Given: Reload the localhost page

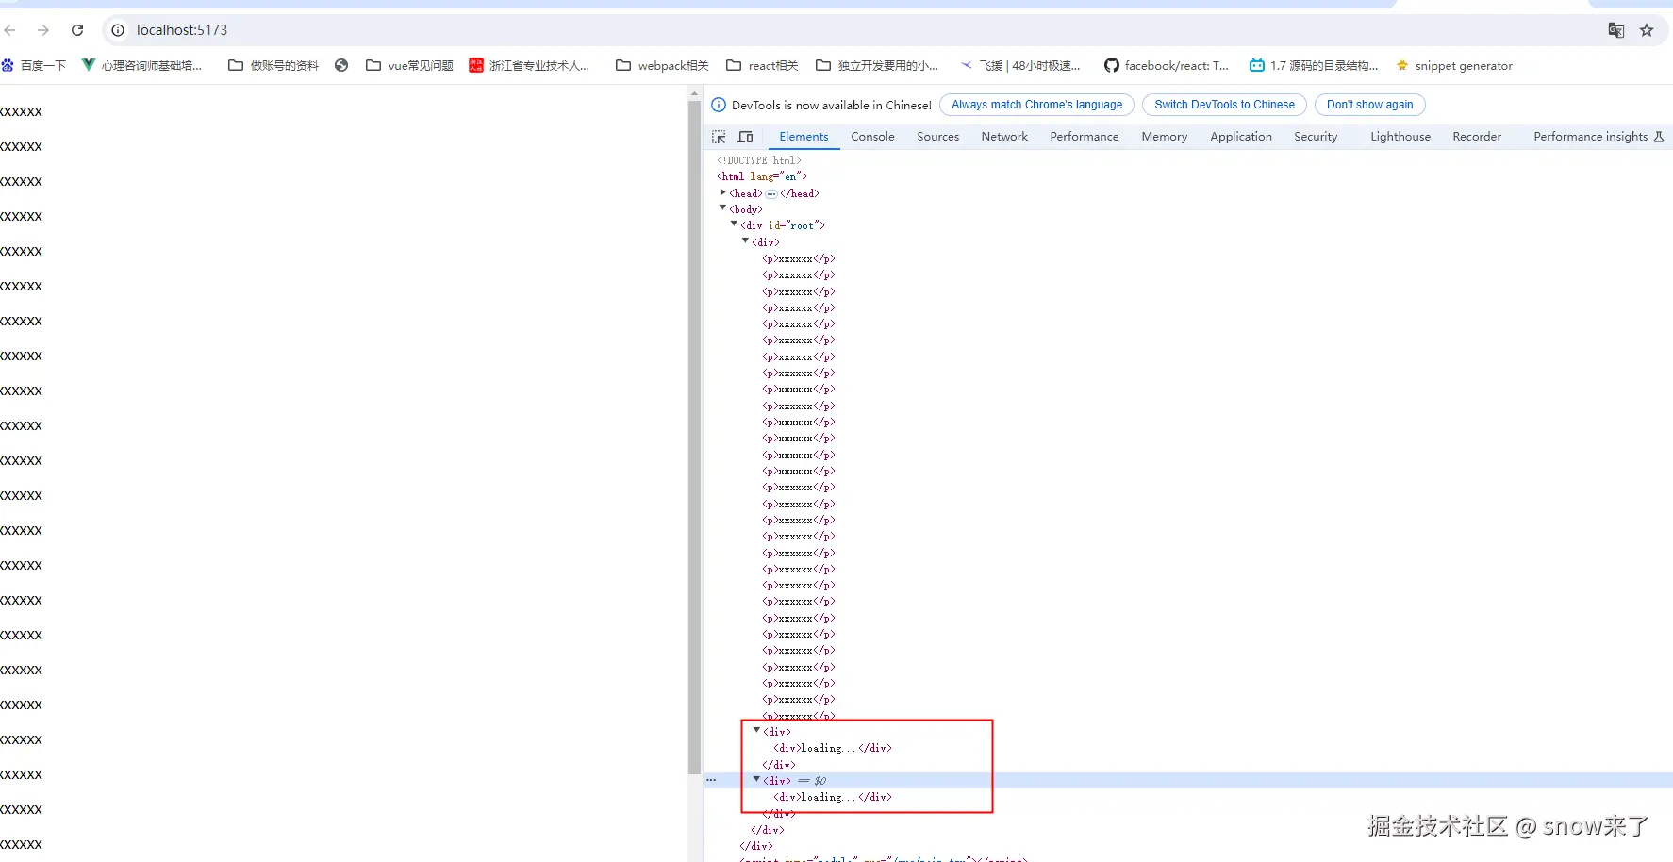Looking at the screenshot, I should 77,30.
